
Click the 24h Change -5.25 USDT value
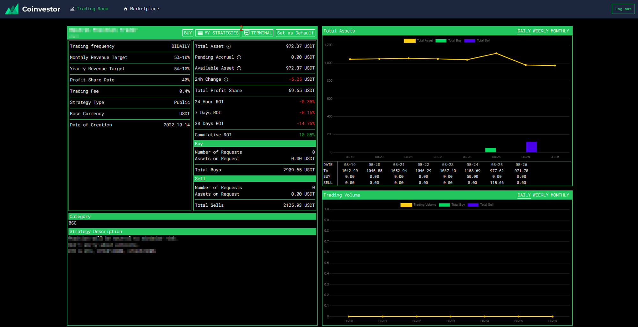click(301, 79)
